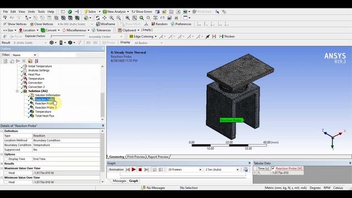Open the Convert dropdown
The height and width of the screenshot is (198, 352).
[59, 30]
